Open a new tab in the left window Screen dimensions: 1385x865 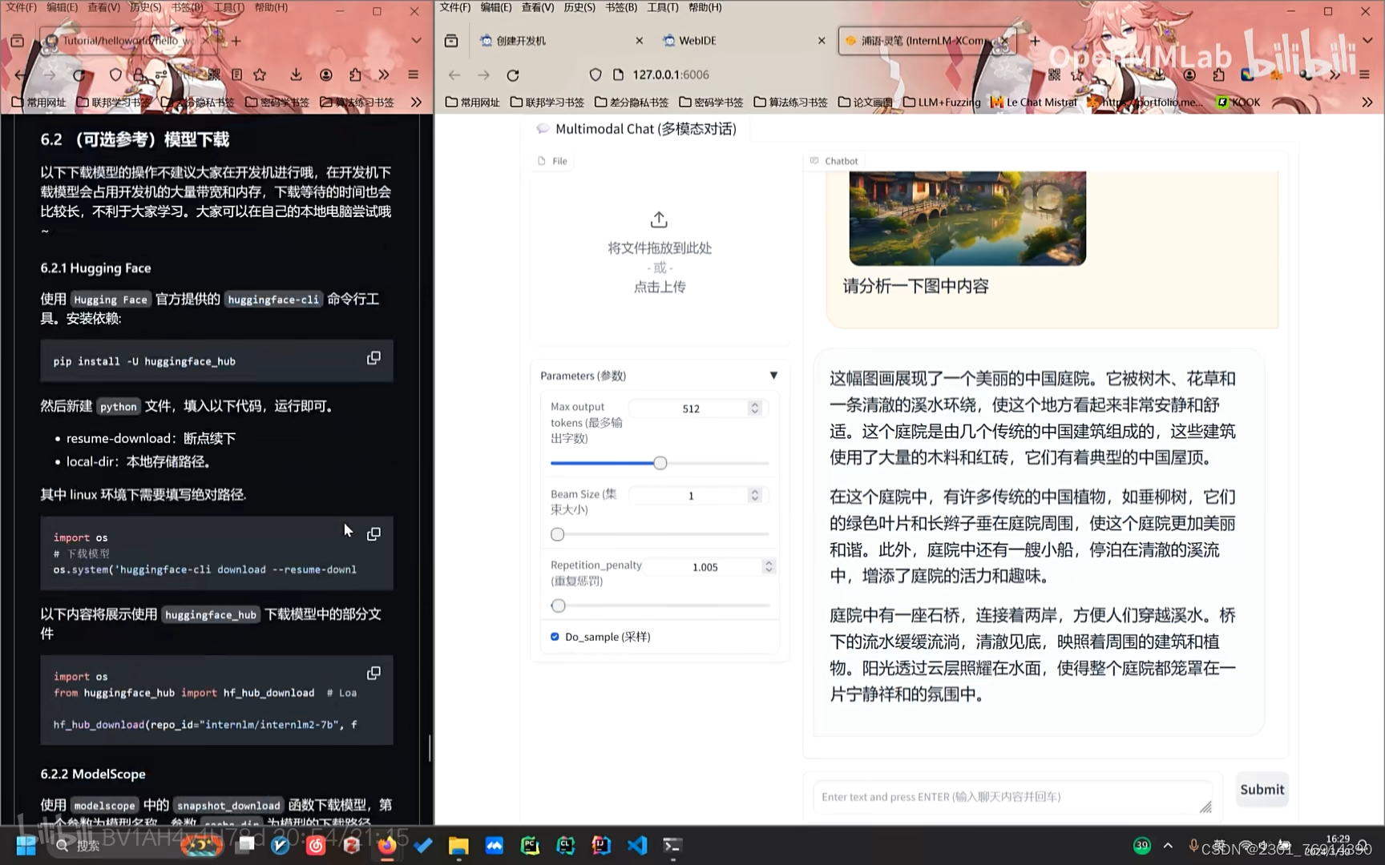point(236,40)
